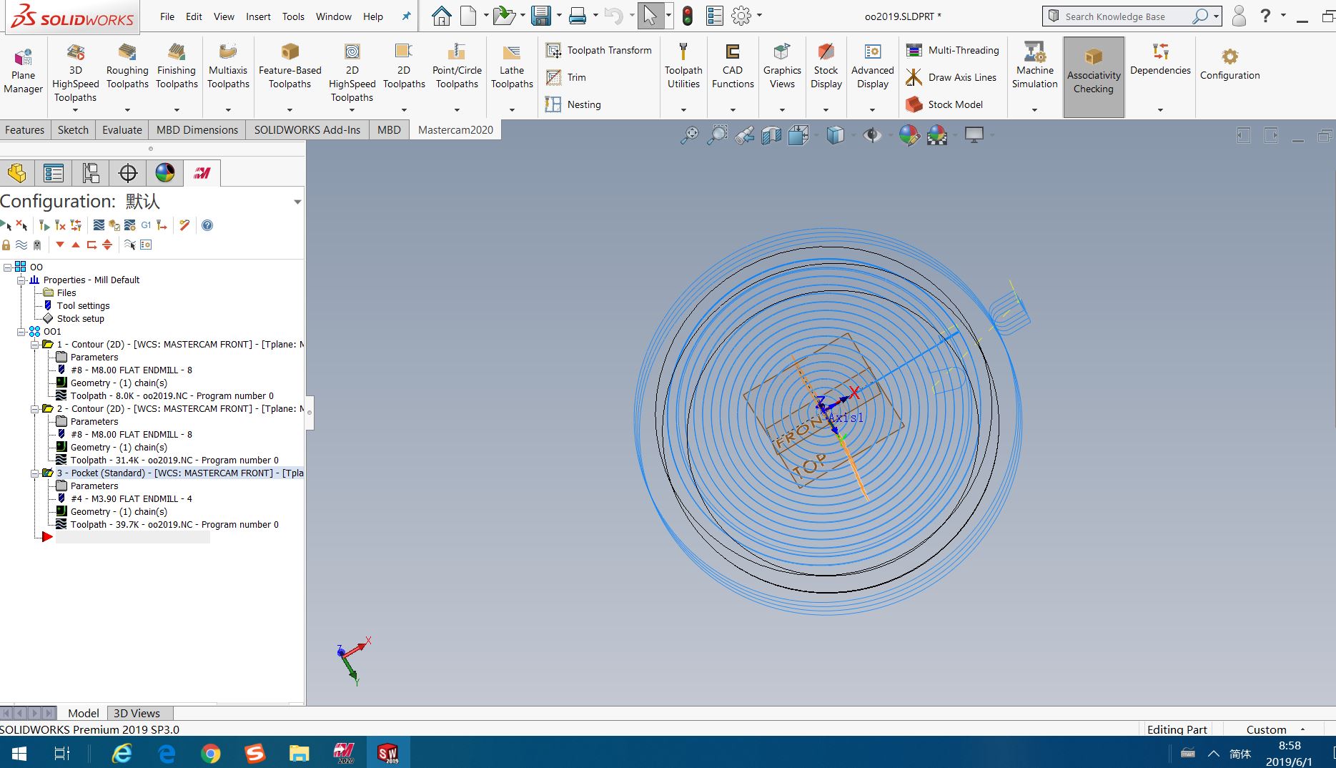Viewport: 1336px width, 768px height.
Task: Collapse the OO1 toolpath group
Action: coord(21,332)
